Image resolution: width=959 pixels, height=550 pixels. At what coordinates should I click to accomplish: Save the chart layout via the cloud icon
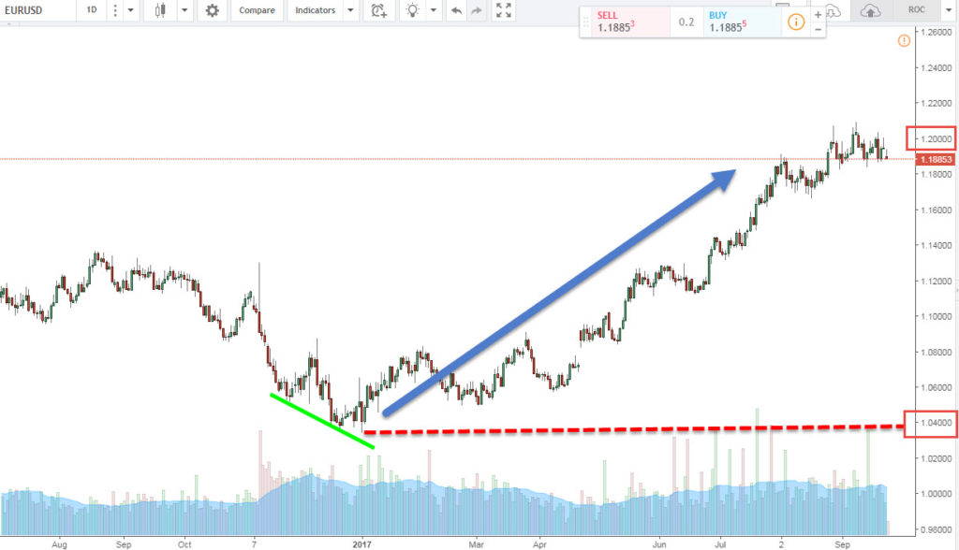[868, 10]
